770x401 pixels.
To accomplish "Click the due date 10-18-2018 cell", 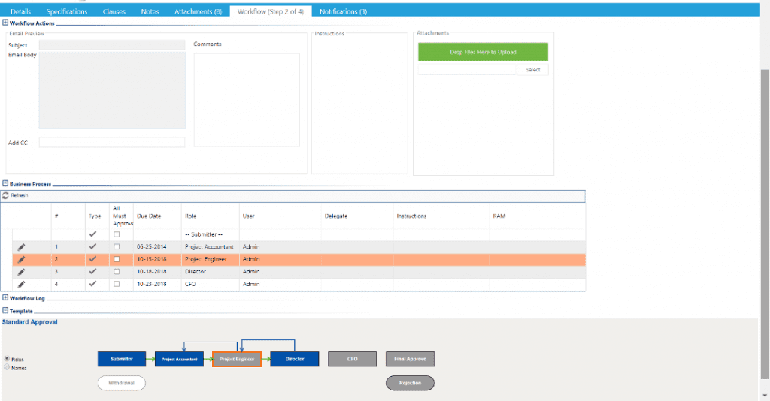I will (152, 272).
